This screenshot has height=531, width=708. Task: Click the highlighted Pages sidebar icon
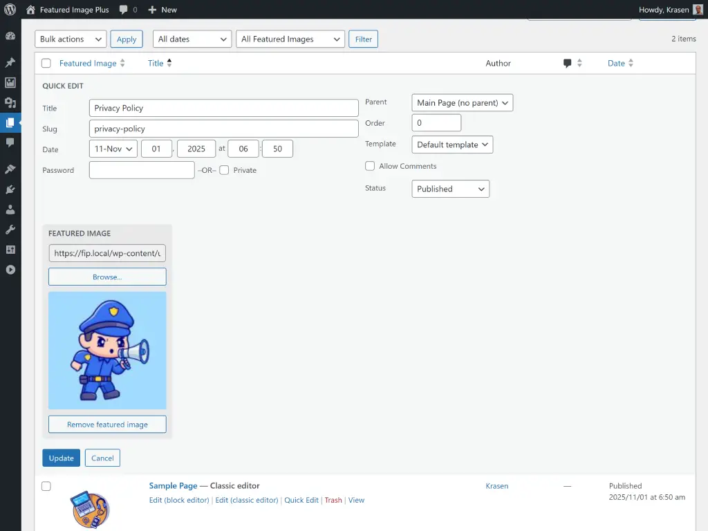pos(10,123)
